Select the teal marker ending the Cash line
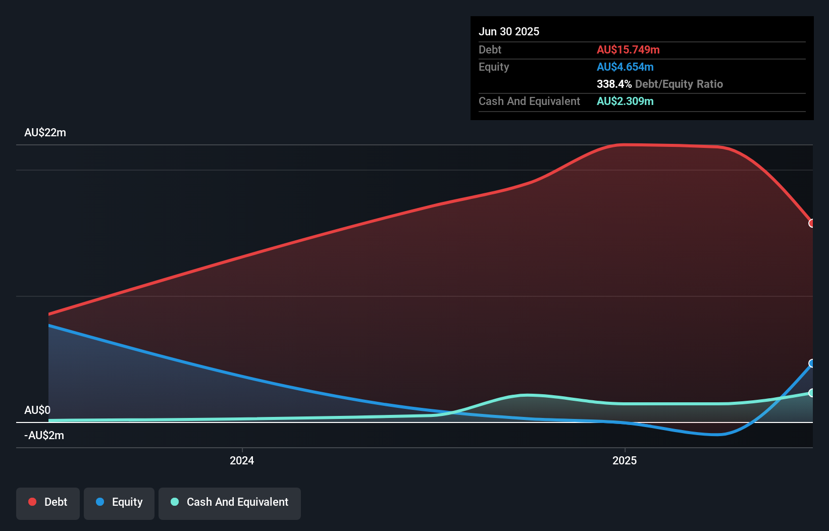 tap(812, 392)
